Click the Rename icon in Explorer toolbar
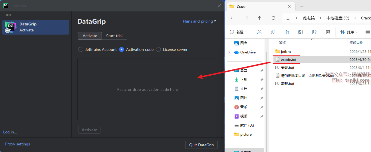 click(301, 32)
